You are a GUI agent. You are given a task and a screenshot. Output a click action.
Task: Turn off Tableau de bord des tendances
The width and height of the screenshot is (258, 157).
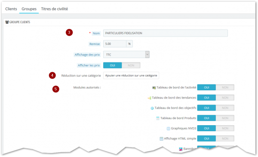tap(225, 98)
